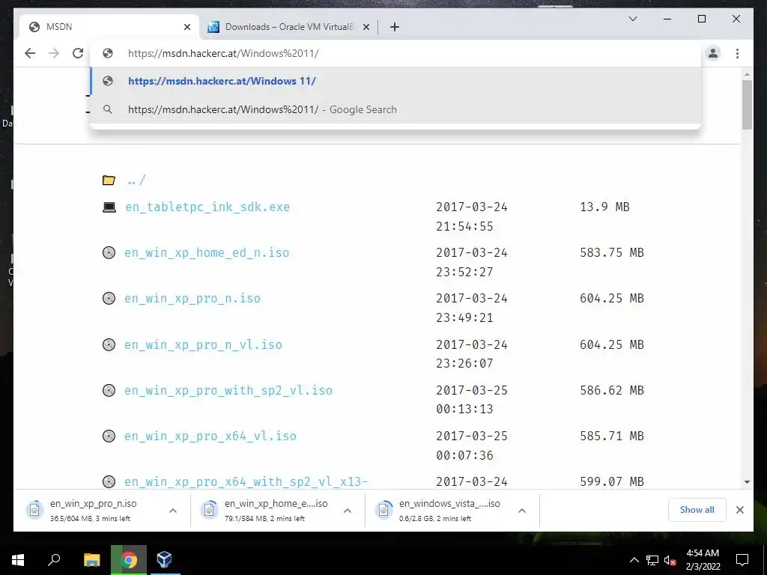767x575 pixels.
Task: Click the scrollbar up arrow
Action: (747, 75)
